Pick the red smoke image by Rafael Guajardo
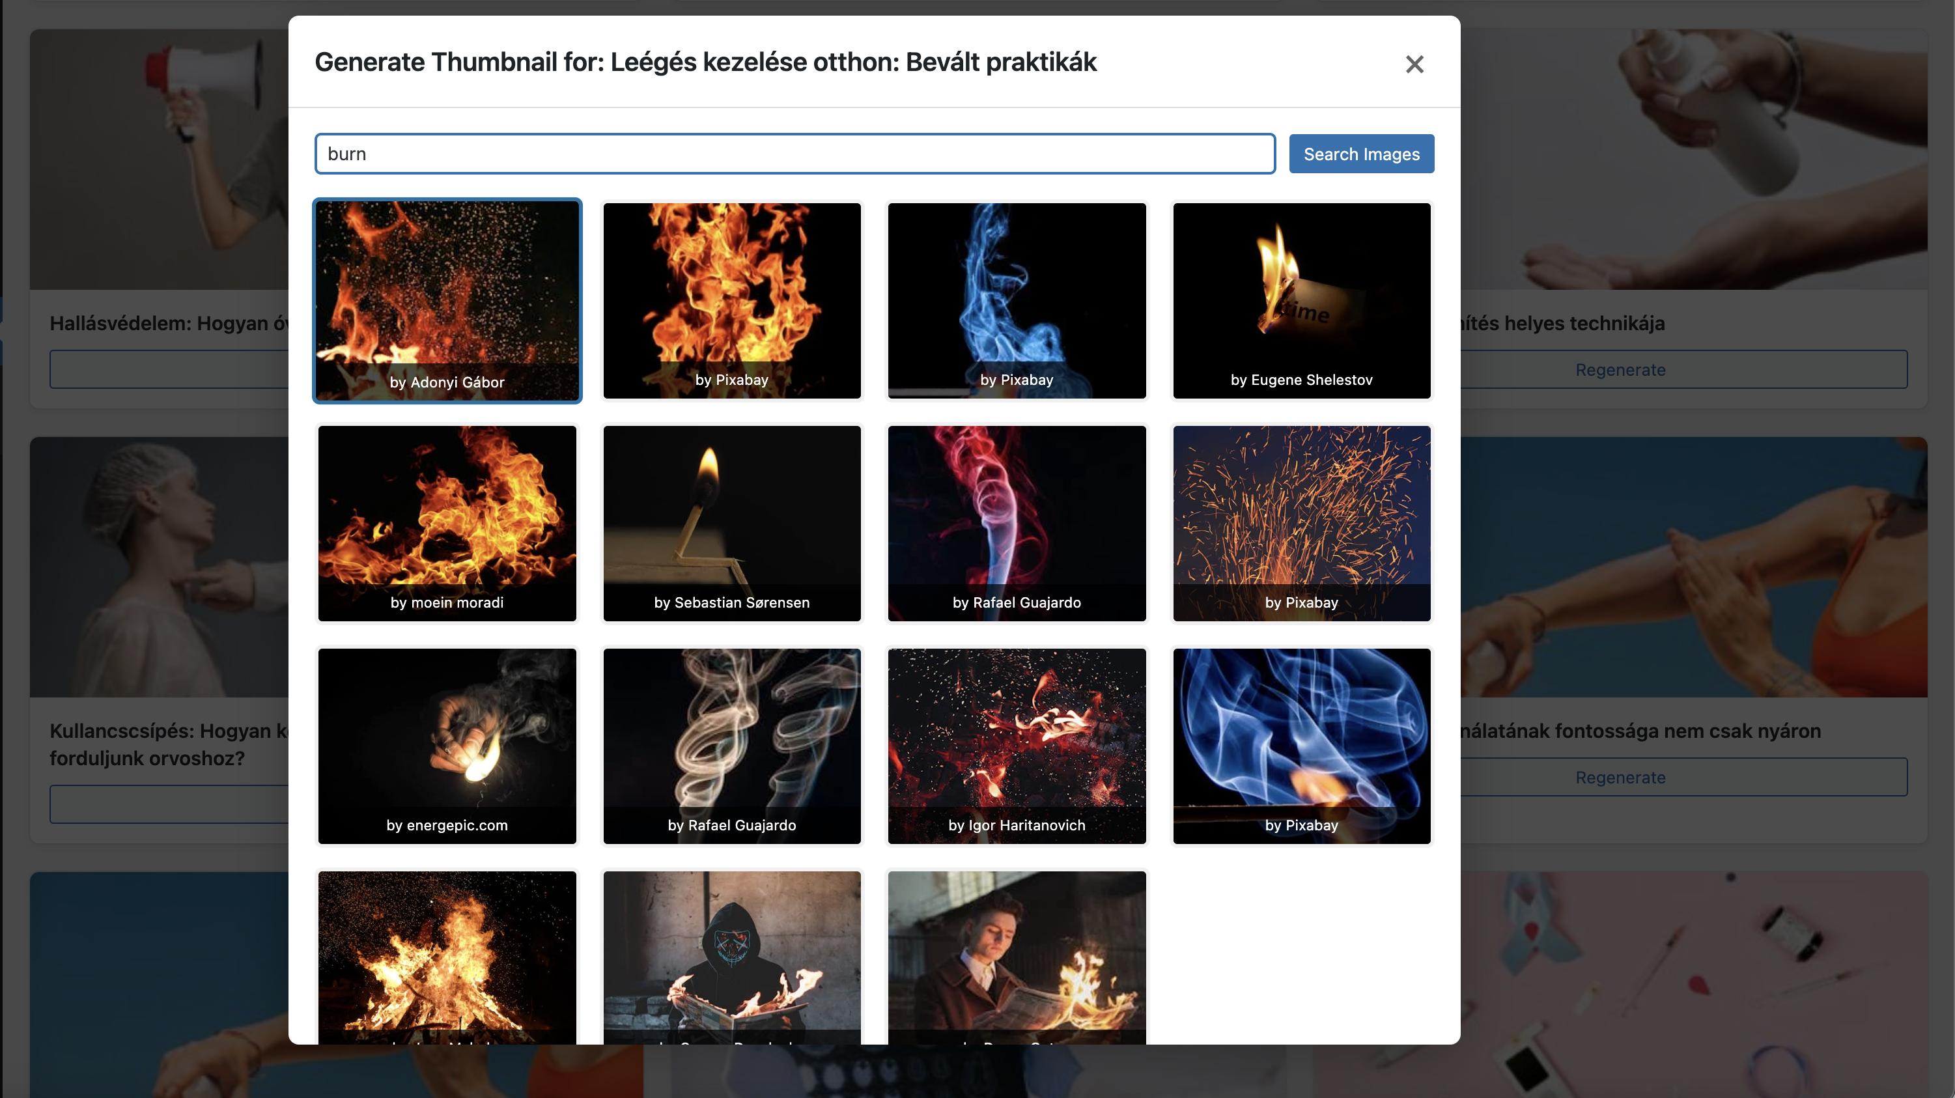This screenshot has width=1955, height=1098. click(x=1017, y=523)
